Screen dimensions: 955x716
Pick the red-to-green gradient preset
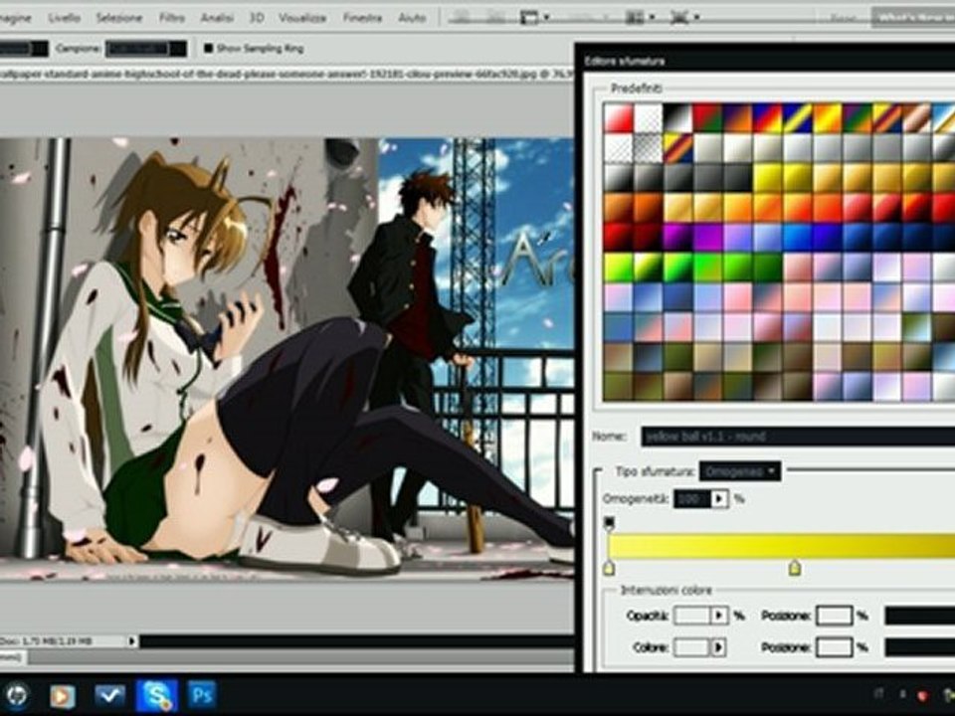point(707,117)
